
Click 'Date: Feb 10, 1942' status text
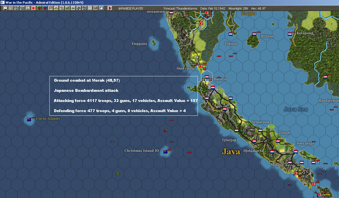pyautogui.click(x=213, y=8)
